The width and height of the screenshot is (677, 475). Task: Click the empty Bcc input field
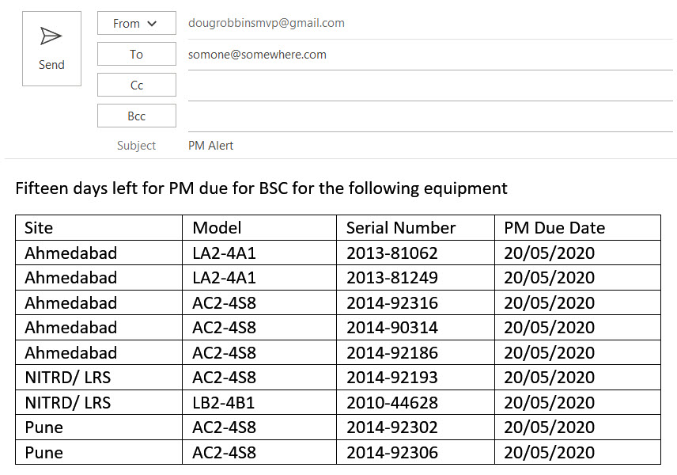[x=427, y=116]
